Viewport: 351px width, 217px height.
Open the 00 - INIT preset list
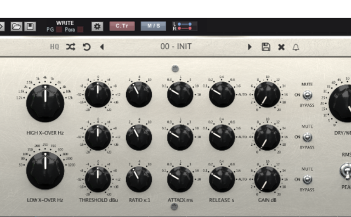point(176,47)
